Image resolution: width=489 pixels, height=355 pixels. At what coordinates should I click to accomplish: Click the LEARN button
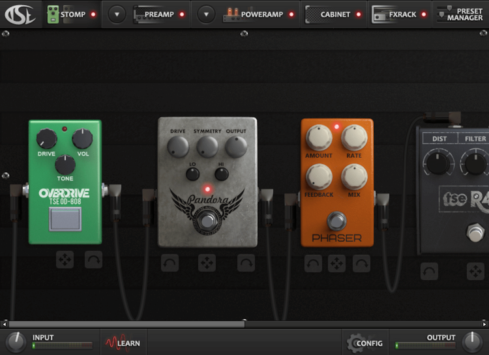pyautogui.click(x=123, y=343)
